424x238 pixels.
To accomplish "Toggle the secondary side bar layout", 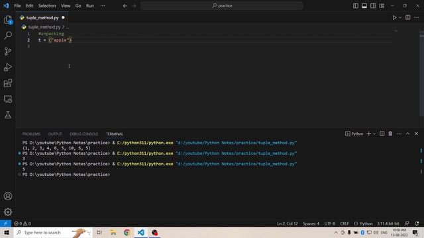I will pyautogui.click(x=373, y=6).
